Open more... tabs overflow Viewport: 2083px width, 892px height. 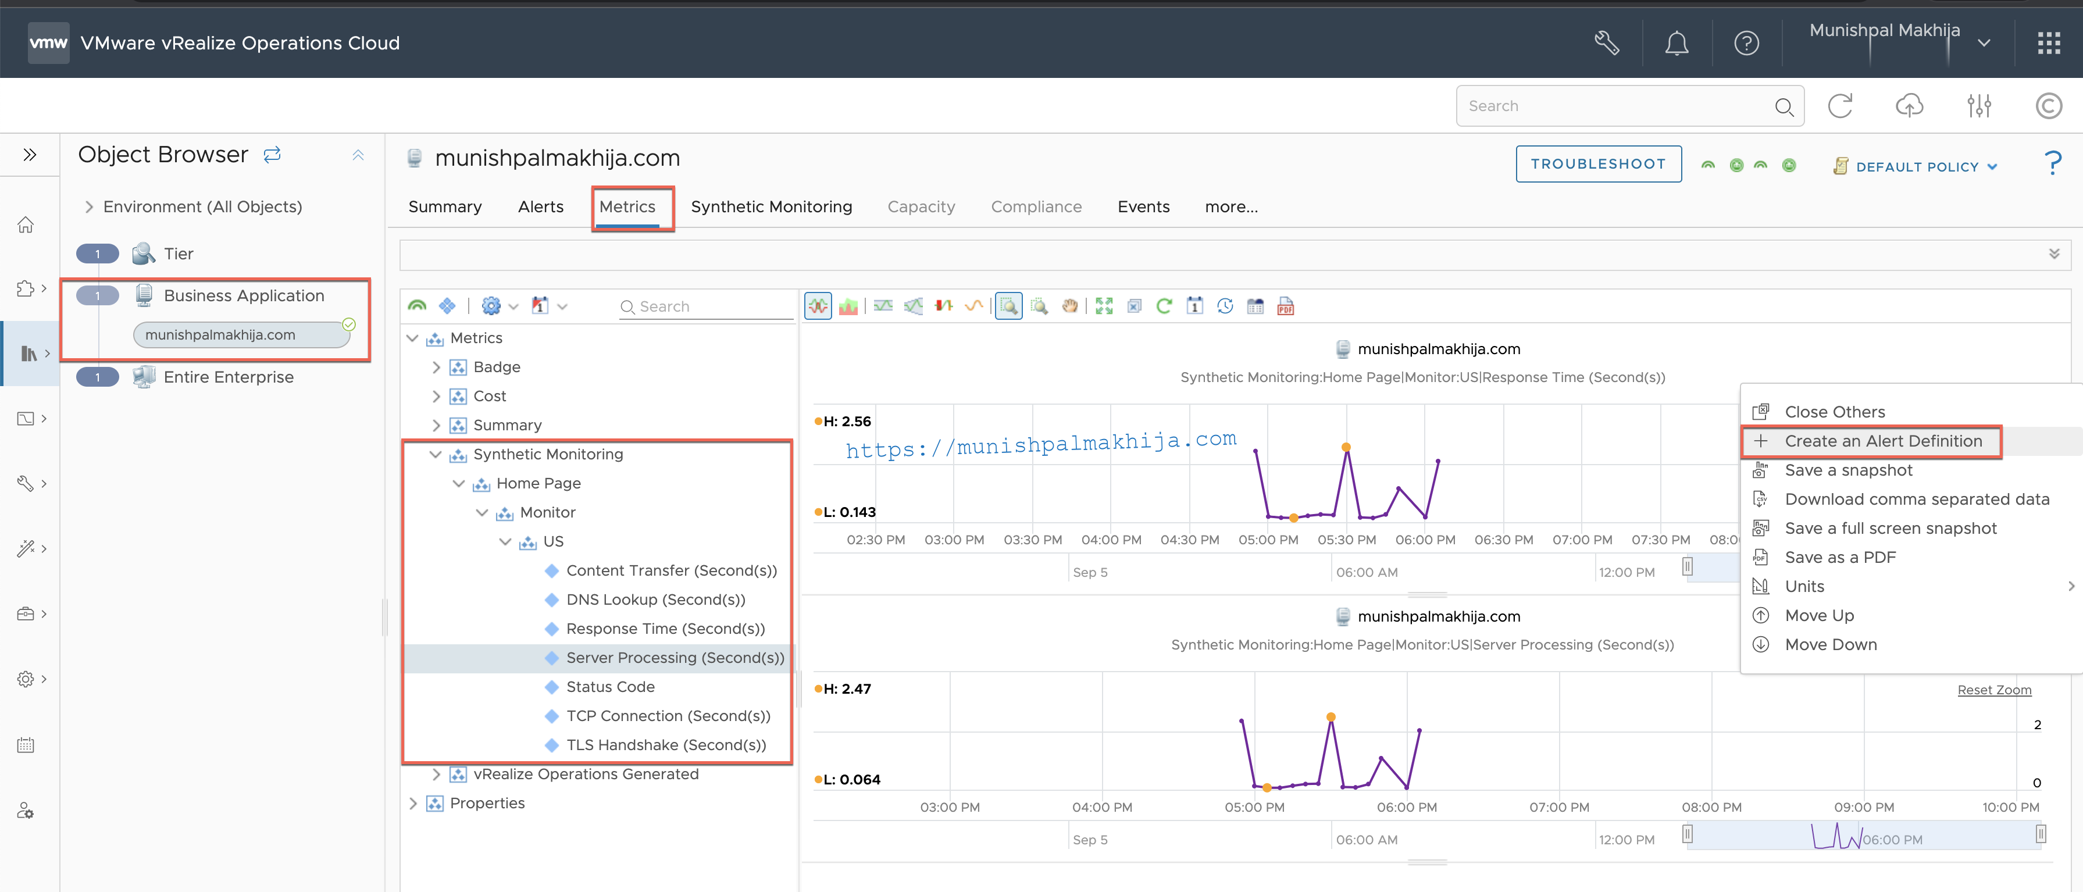[1230, 207]
